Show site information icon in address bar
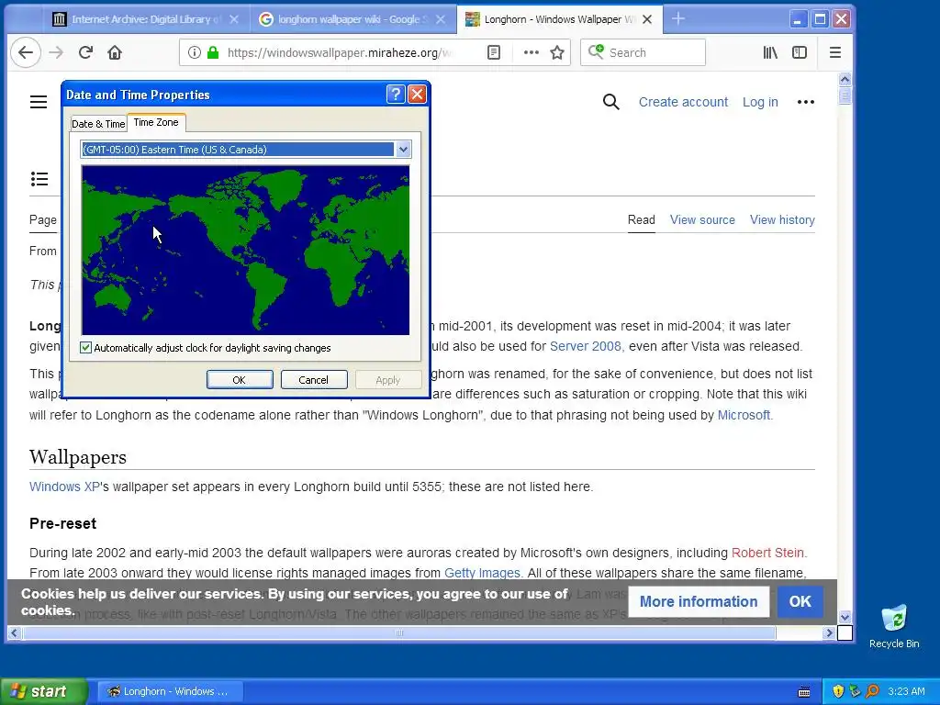Image resolution: width=940 pixels, height=705 pixels. pos(195,52)
